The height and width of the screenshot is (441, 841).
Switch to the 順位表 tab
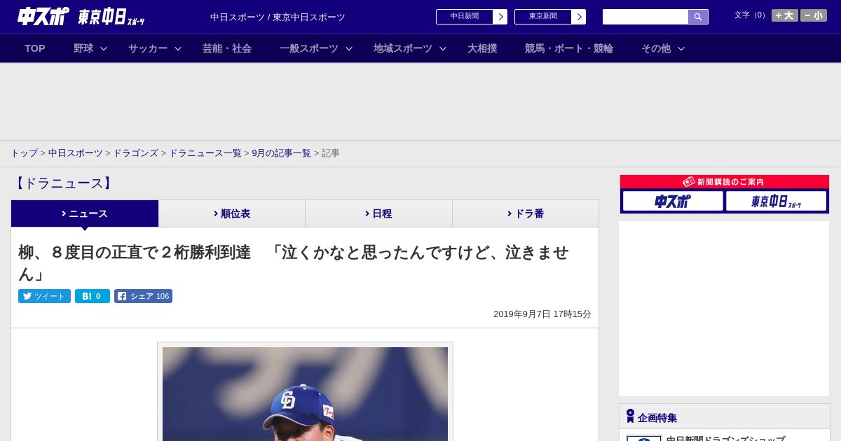pyautogui.click(x=232, y=213)
